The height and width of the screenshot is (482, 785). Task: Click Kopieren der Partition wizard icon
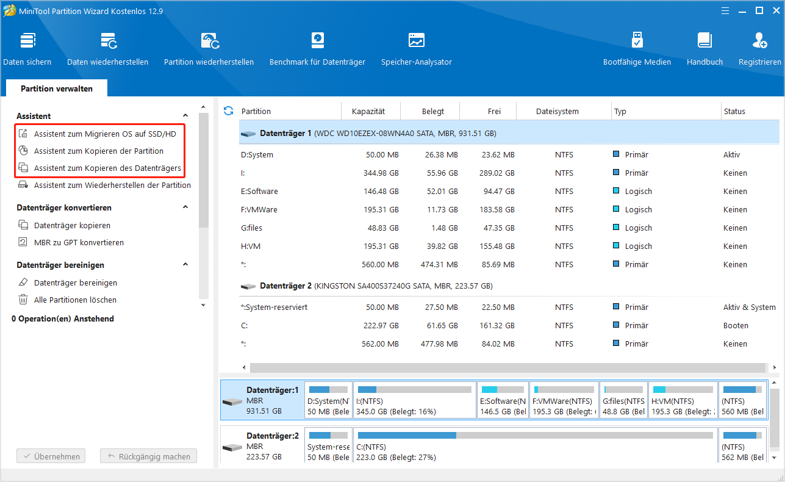pyautogui.click(x=23, y=151)
